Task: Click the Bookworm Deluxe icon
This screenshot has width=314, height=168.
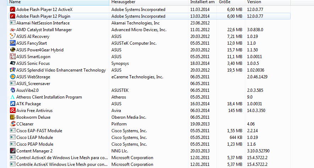Action: coord(13,117)
